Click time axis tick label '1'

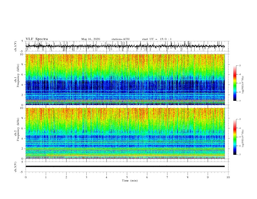[46, 177]
